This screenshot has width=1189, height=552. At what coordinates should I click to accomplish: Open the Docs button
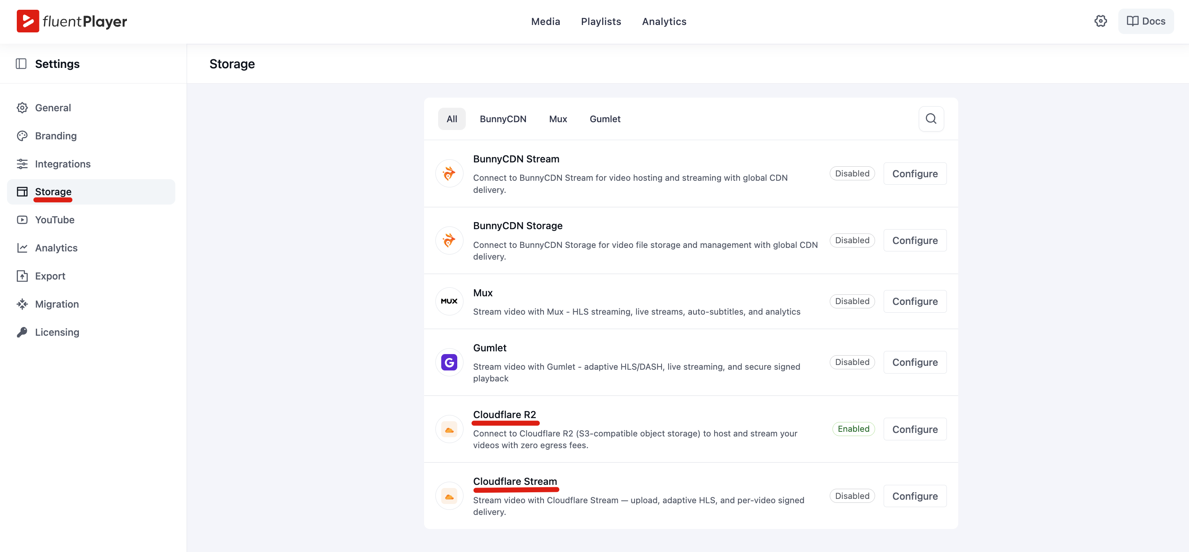pos(1146,21)
